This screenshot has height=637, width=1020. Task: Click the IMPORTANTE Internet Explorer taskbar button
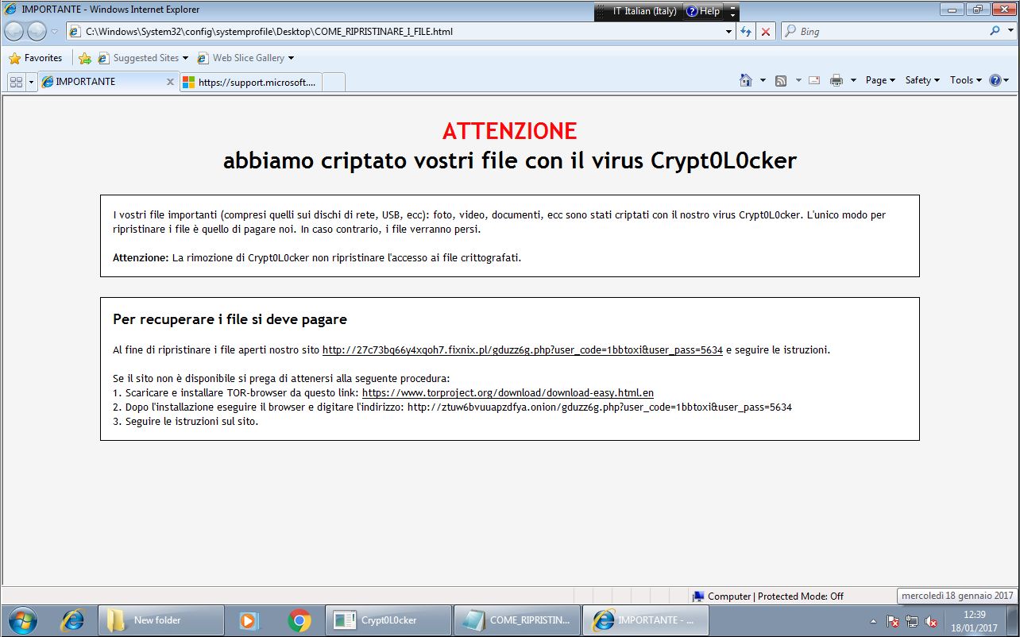point(645,620)
